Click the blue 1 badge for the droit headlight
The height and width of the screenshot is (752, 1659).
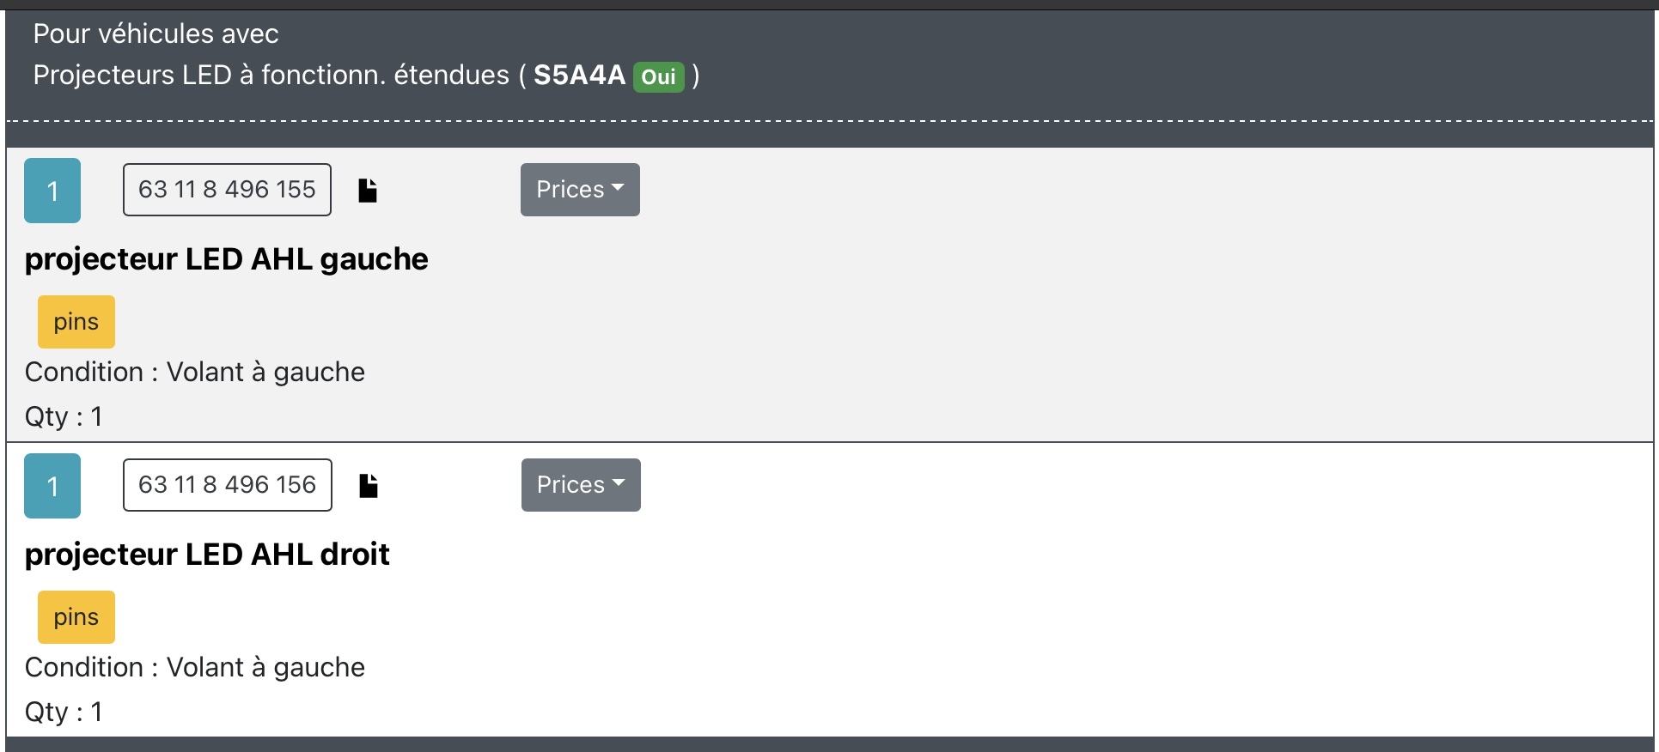point(52,486)
